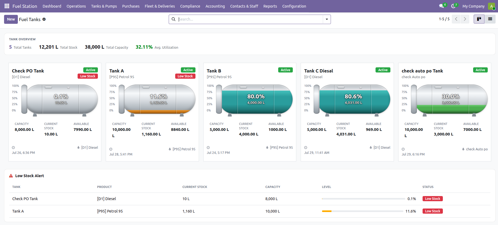This screenshot has width=498, height=225.
Task: Click the clock icon on Tank B card
Action: (x=208, y=148)
